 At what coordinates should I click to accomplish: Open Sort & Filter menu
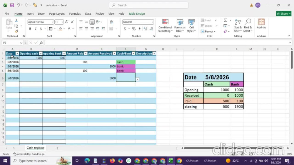(238, 26)
